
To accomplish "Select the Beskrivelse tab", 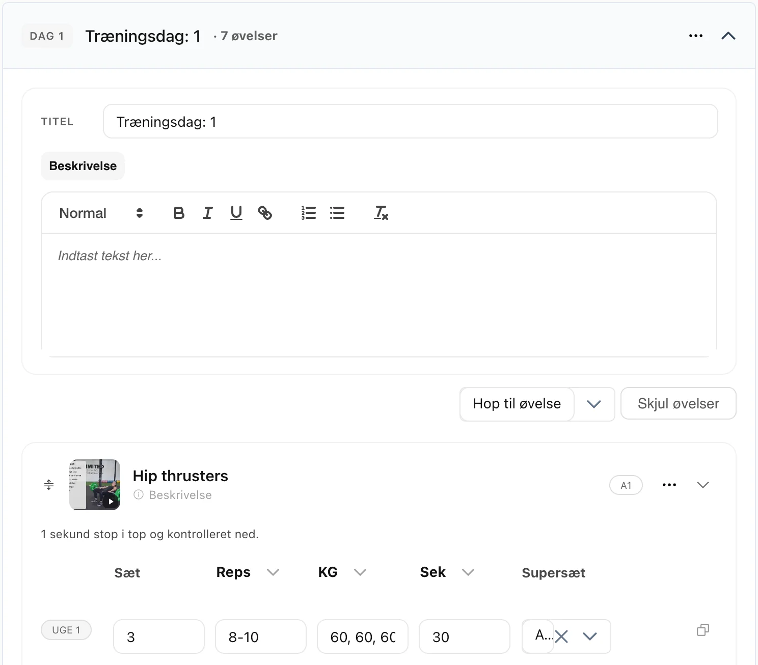I will (83, 166).
